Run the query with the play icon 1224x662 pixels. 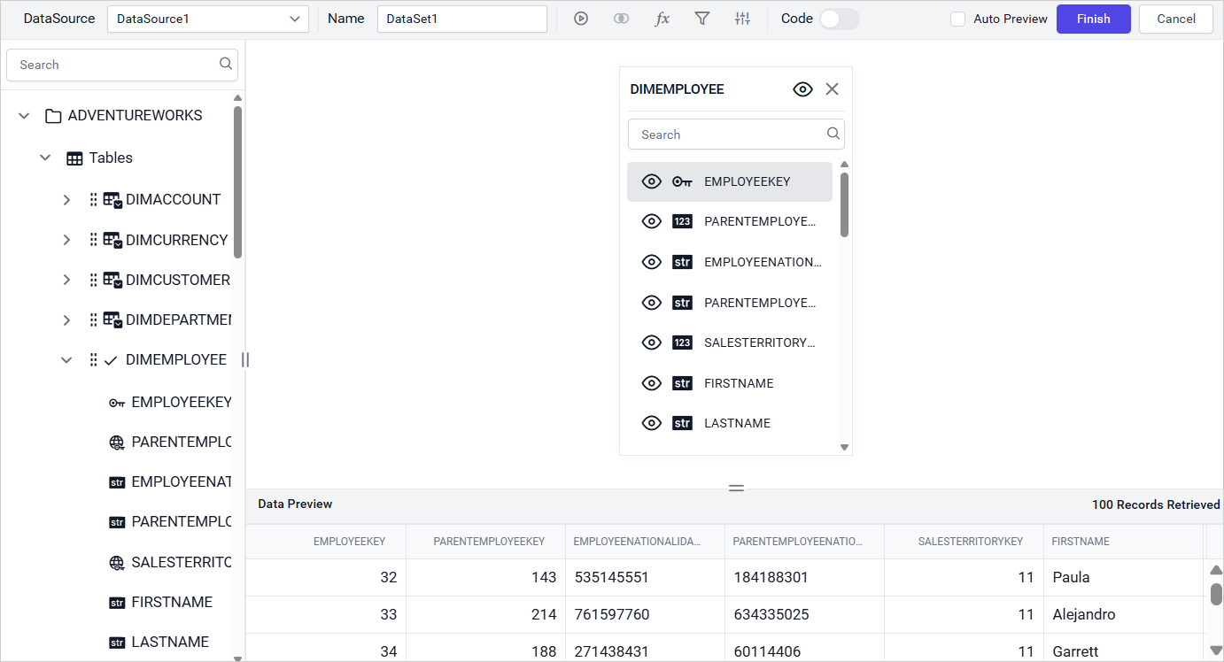581,19
